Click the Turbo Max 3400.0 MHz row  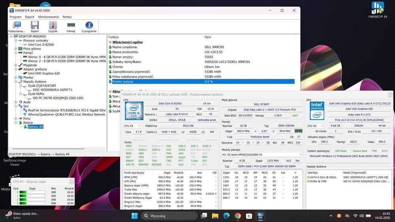[x=170, y=190]
